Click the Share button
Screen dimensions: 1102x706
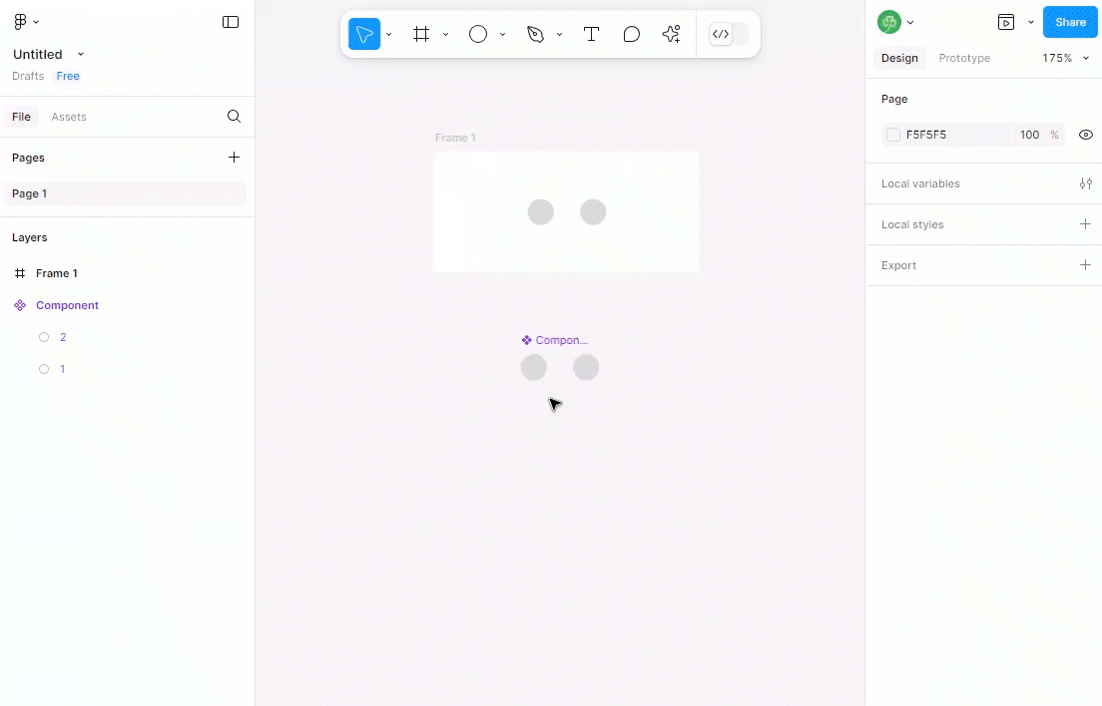coord(1070,23)
